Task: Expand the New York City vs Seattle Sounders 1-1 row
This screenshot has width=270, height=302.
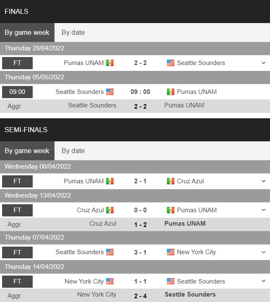Action: tap(263, 281)
